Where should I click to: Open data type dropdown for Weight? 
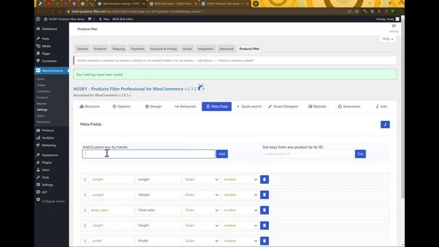tap(240, 195)
